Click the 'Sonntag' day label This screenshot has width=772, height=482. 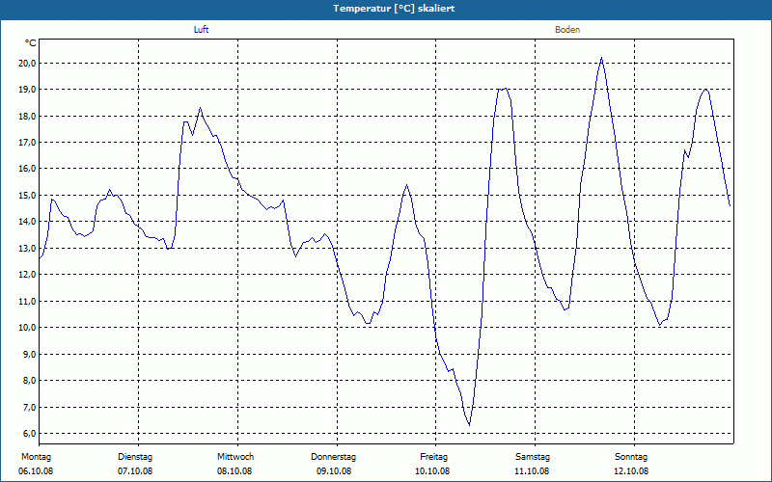pos(631,457)
